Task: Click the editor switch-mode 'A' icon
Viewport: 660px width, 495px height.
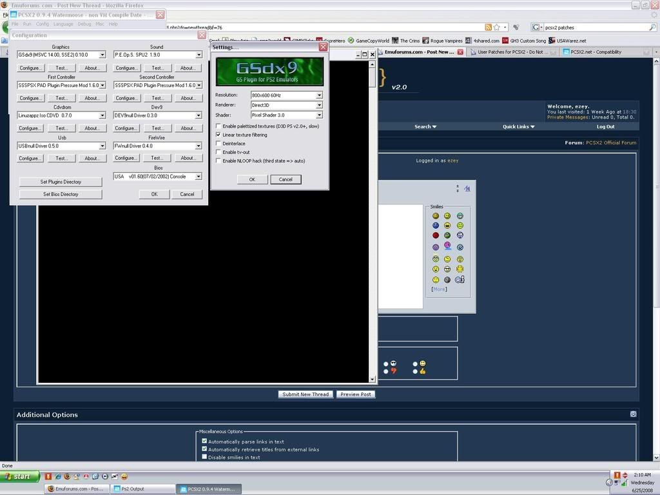Action: [467, 189]
